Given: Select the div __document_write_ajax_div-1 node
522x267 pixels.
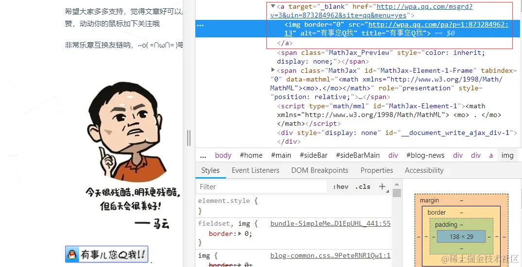Looking at the screenshot, I should pos(397,137).
